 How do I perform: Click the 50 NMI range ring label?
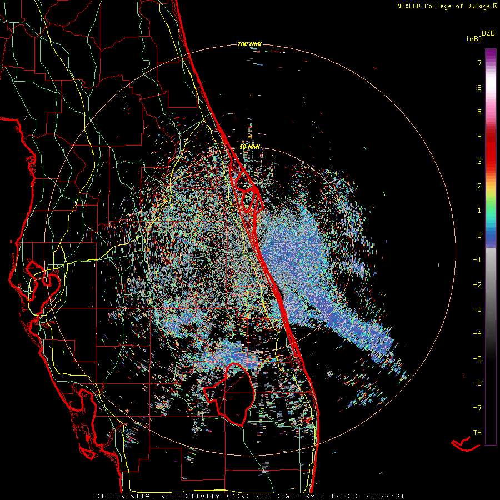[249, 147]
